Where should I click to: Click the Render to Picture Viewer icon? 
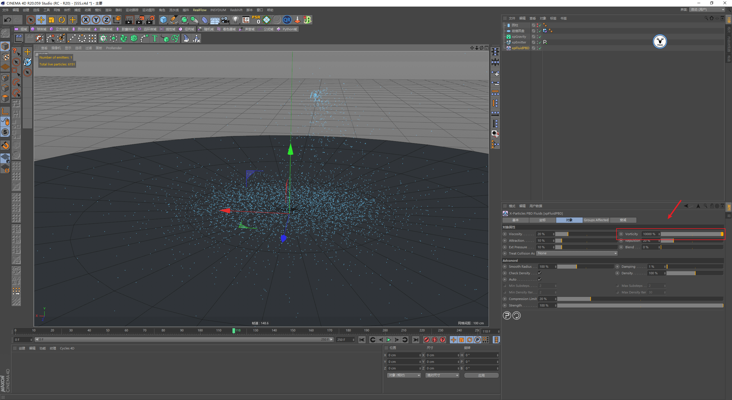tap(140, 20)
